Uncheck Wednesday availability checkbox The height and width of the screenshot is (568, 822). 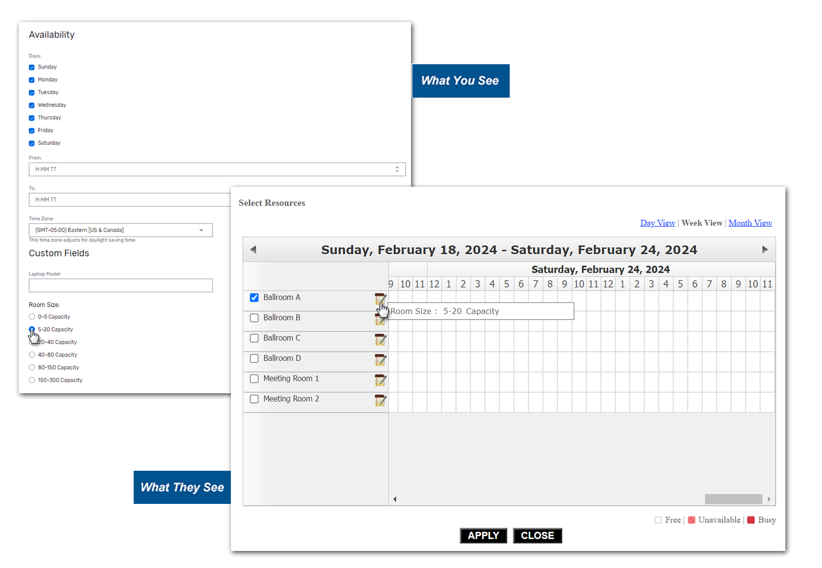pos(32,105)
